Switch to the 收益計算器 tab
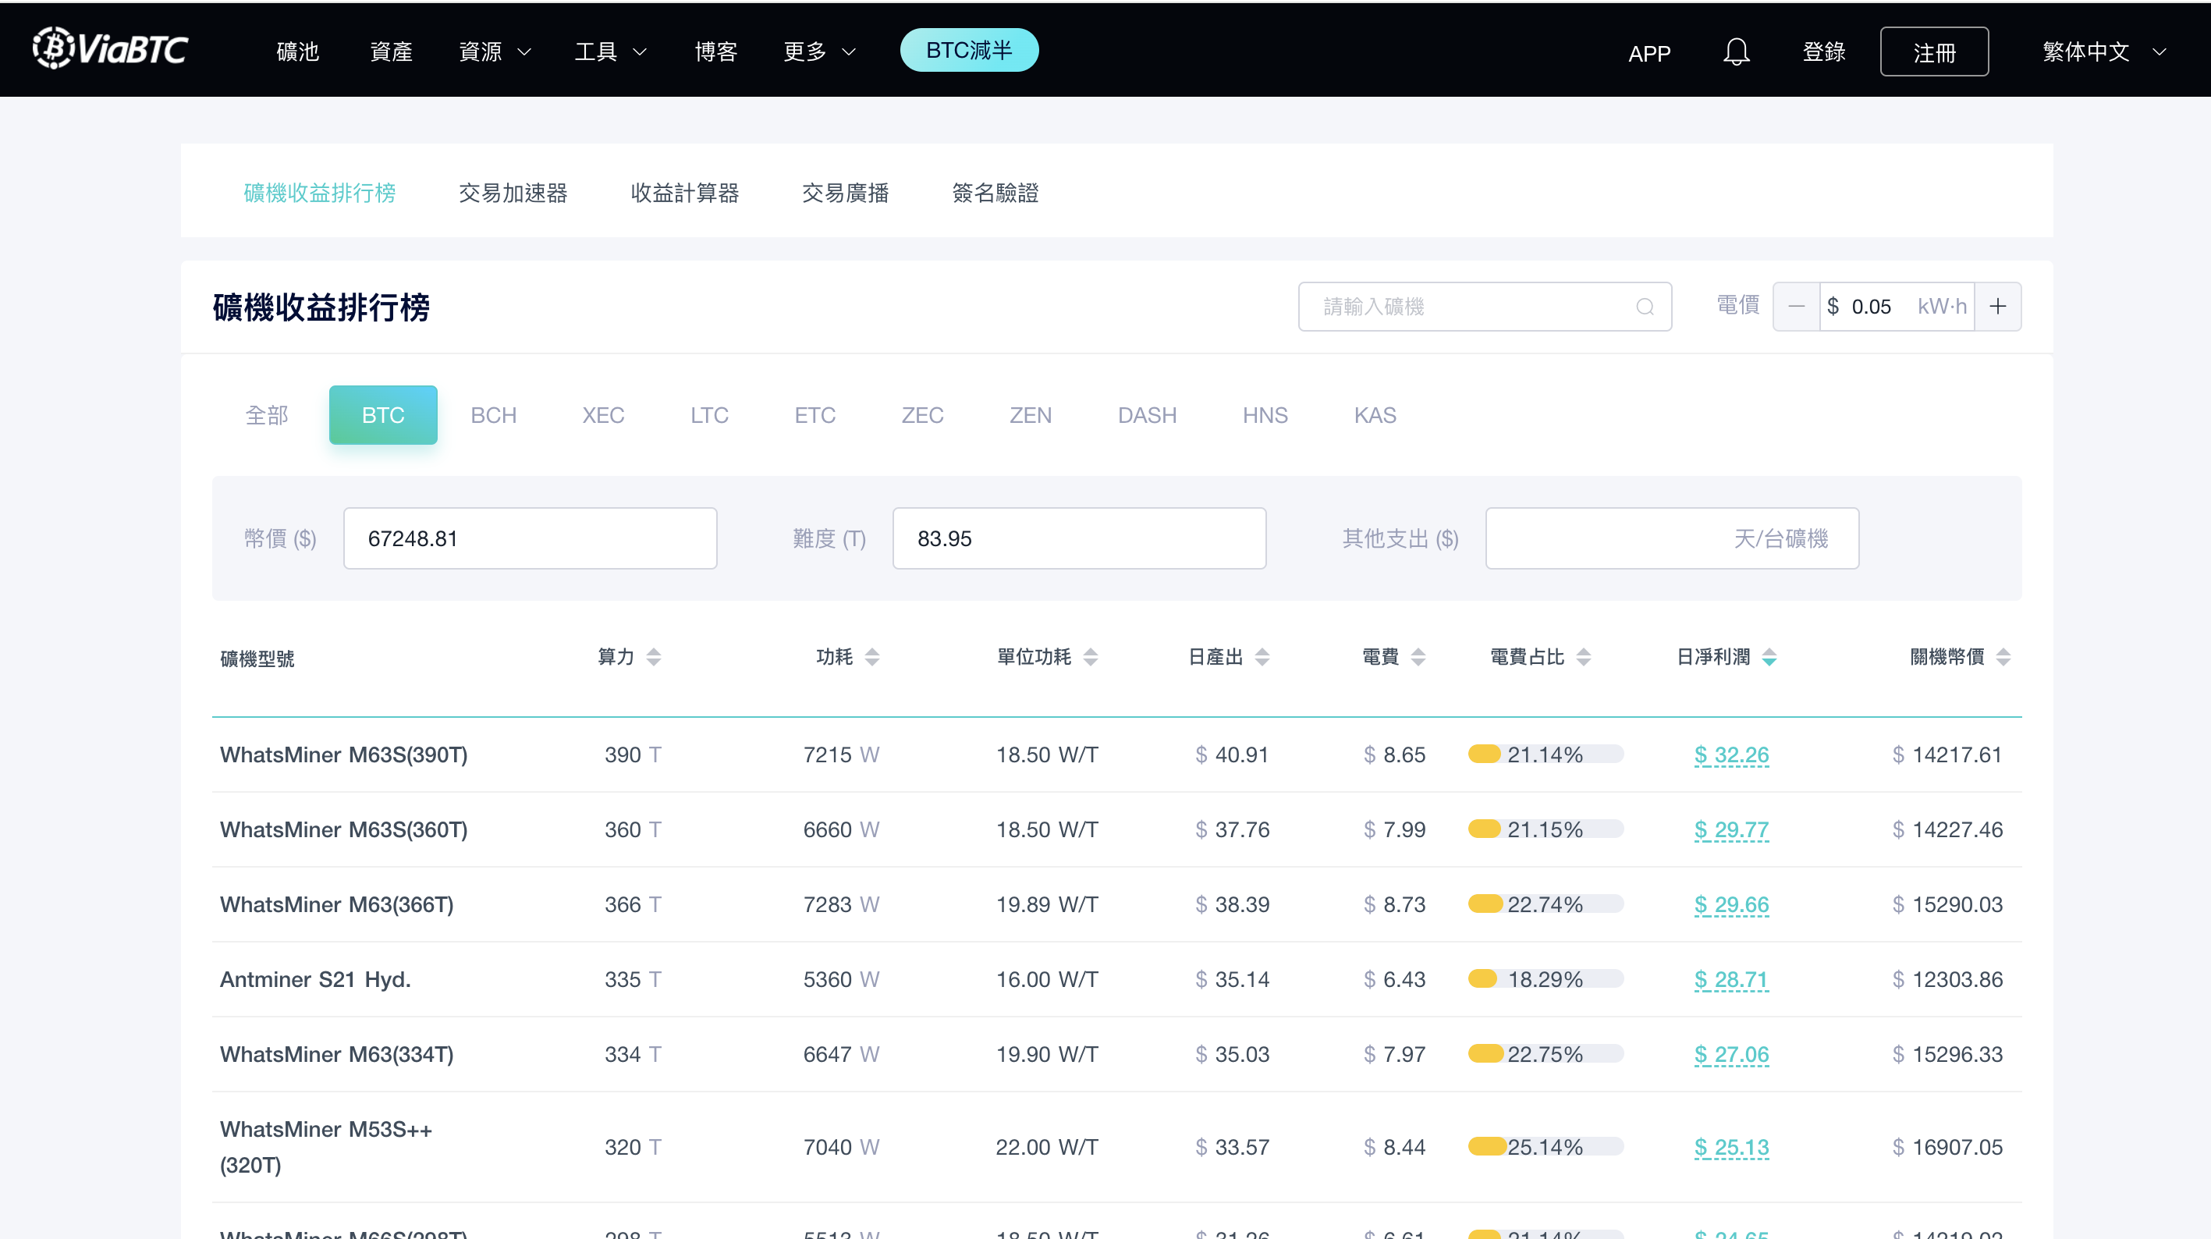Image resolution: width=2211 pixels, height=1239 pixels. point(686,193)
